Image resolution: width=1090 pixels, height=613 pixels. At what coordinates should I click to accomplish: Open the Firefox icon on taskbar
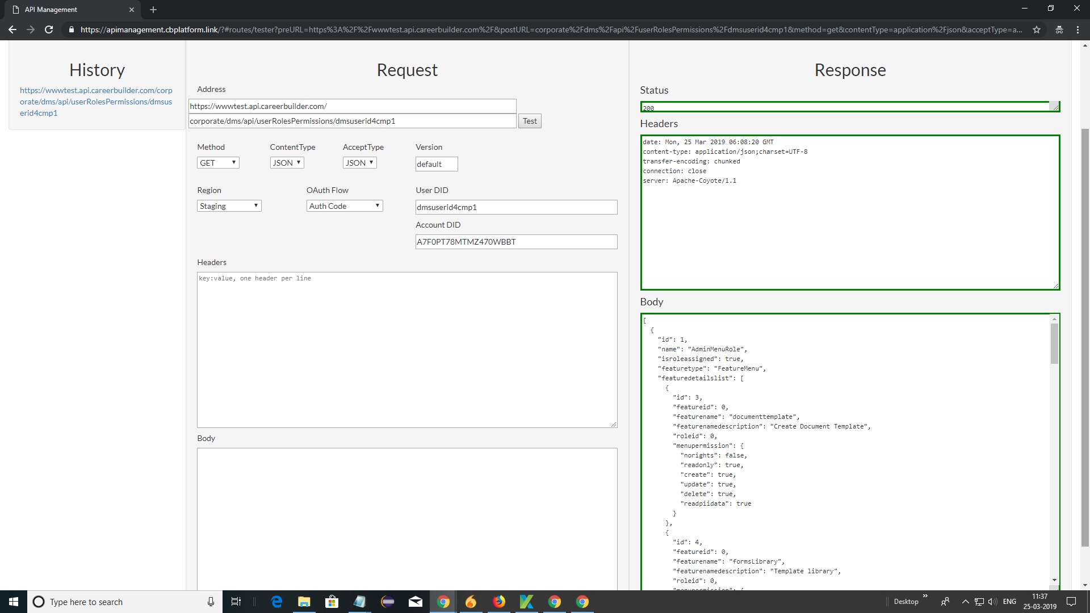pyautogui.click(x=499, y=602)
